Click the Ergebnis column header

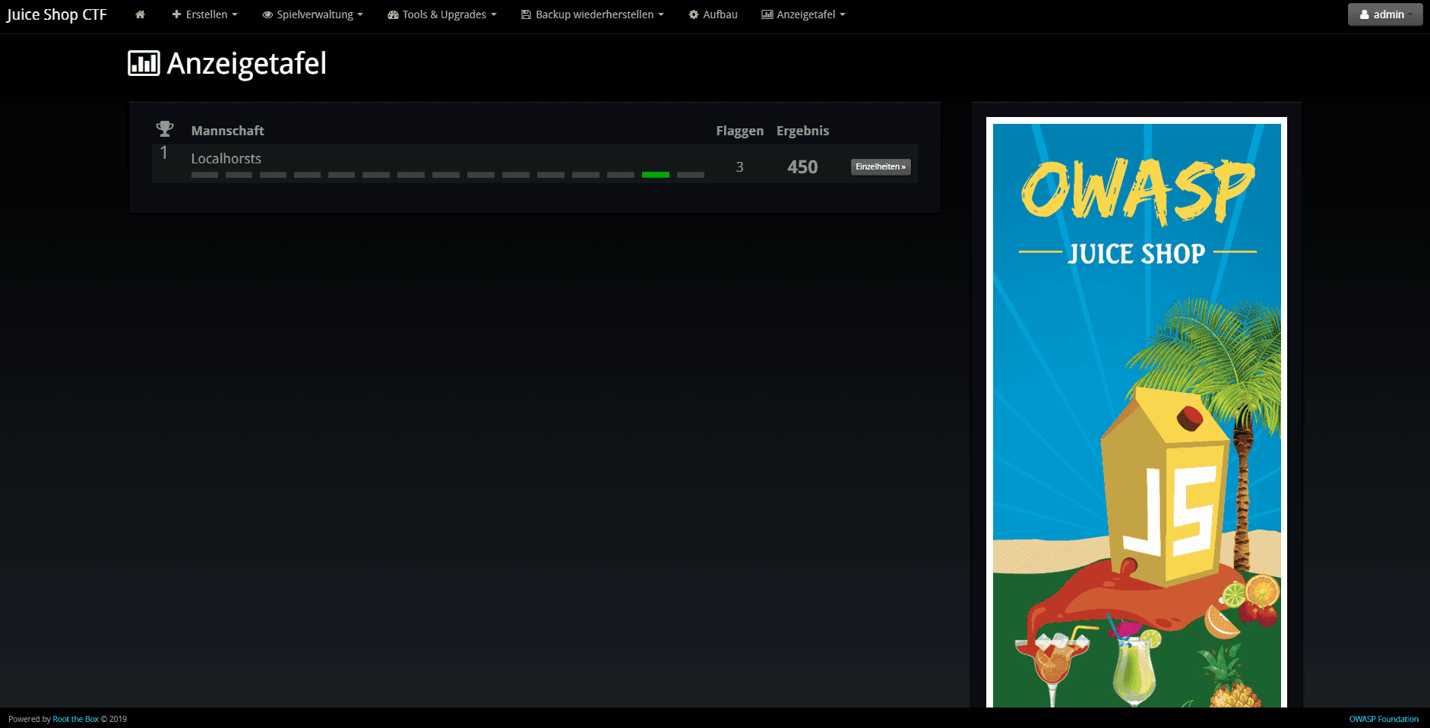803,131
